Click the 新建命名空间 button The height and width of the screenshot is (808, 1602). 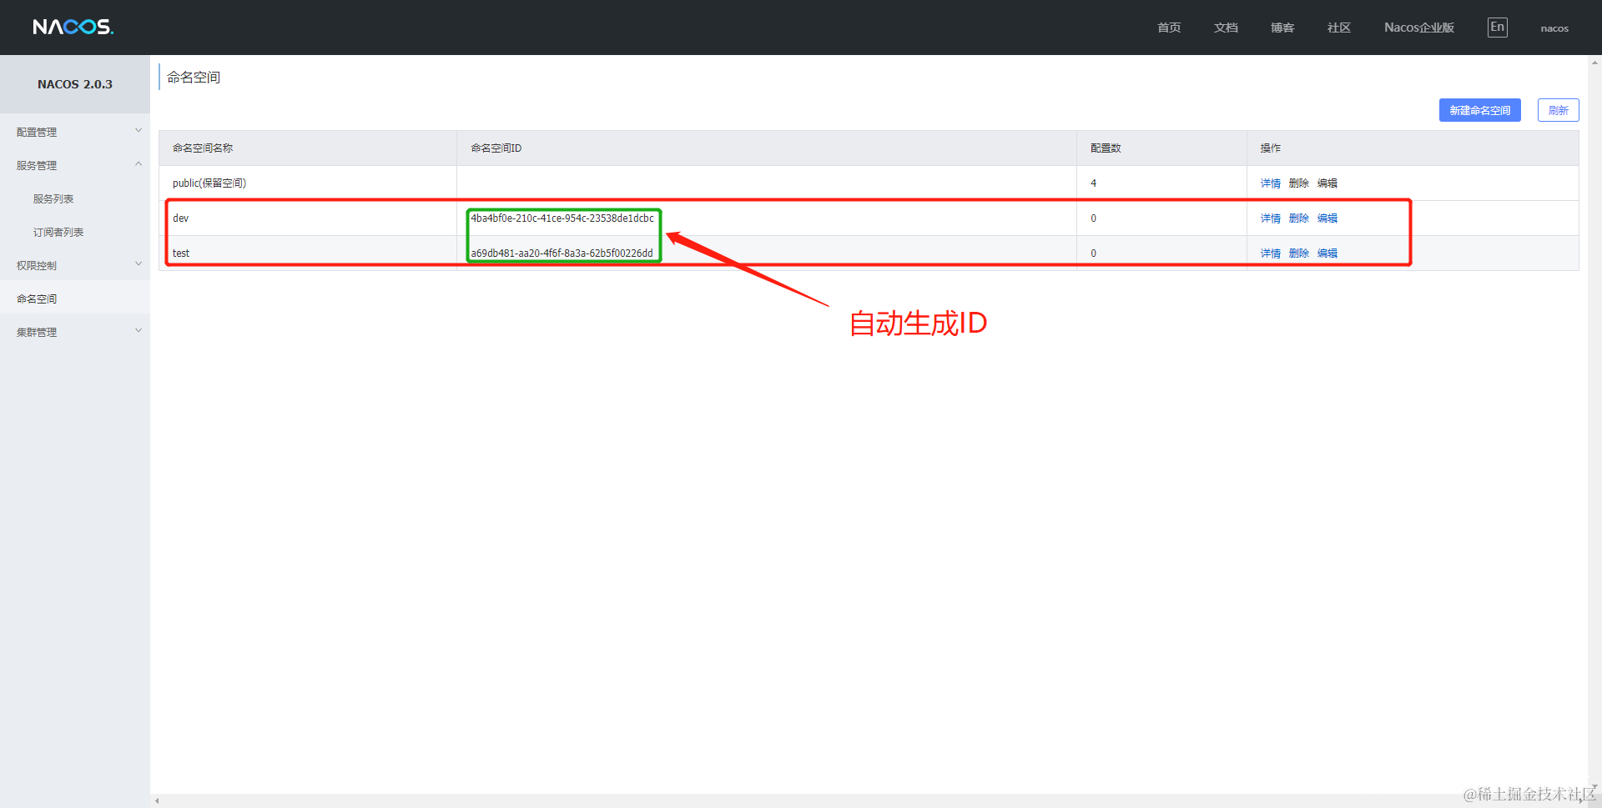point(1479,110)
